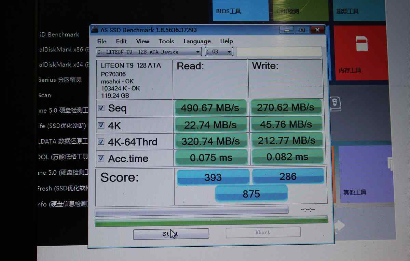Click the Seq read result 490.67 MB/s
410x261 pixels.
[x=210, y=108]
